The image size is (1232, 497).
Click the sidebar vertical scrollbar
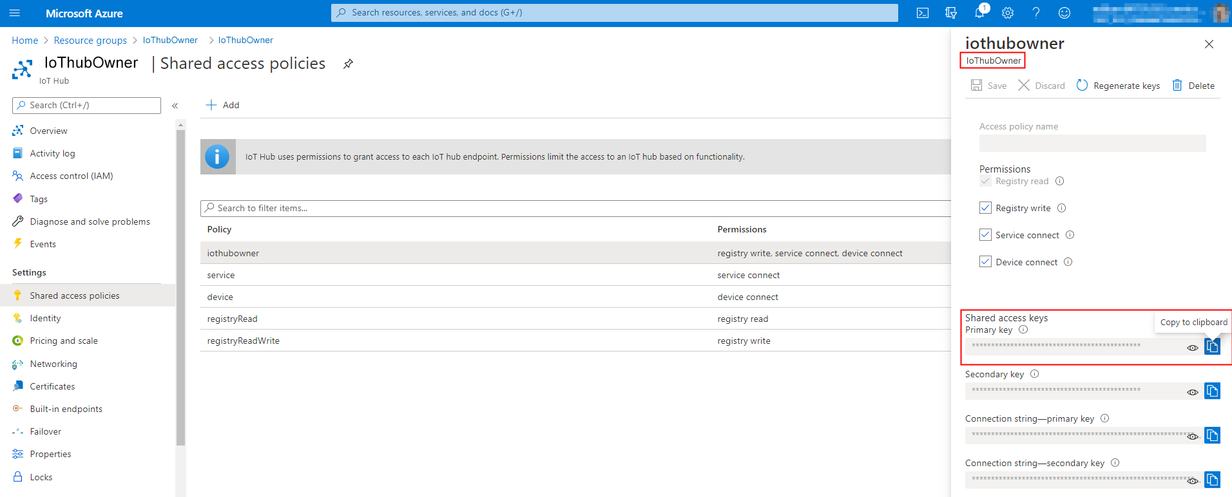click(180, 287)
